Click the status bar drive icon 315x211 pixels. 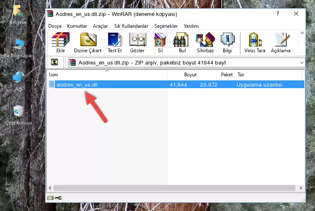pyautogui.click(x=50, y=198)
